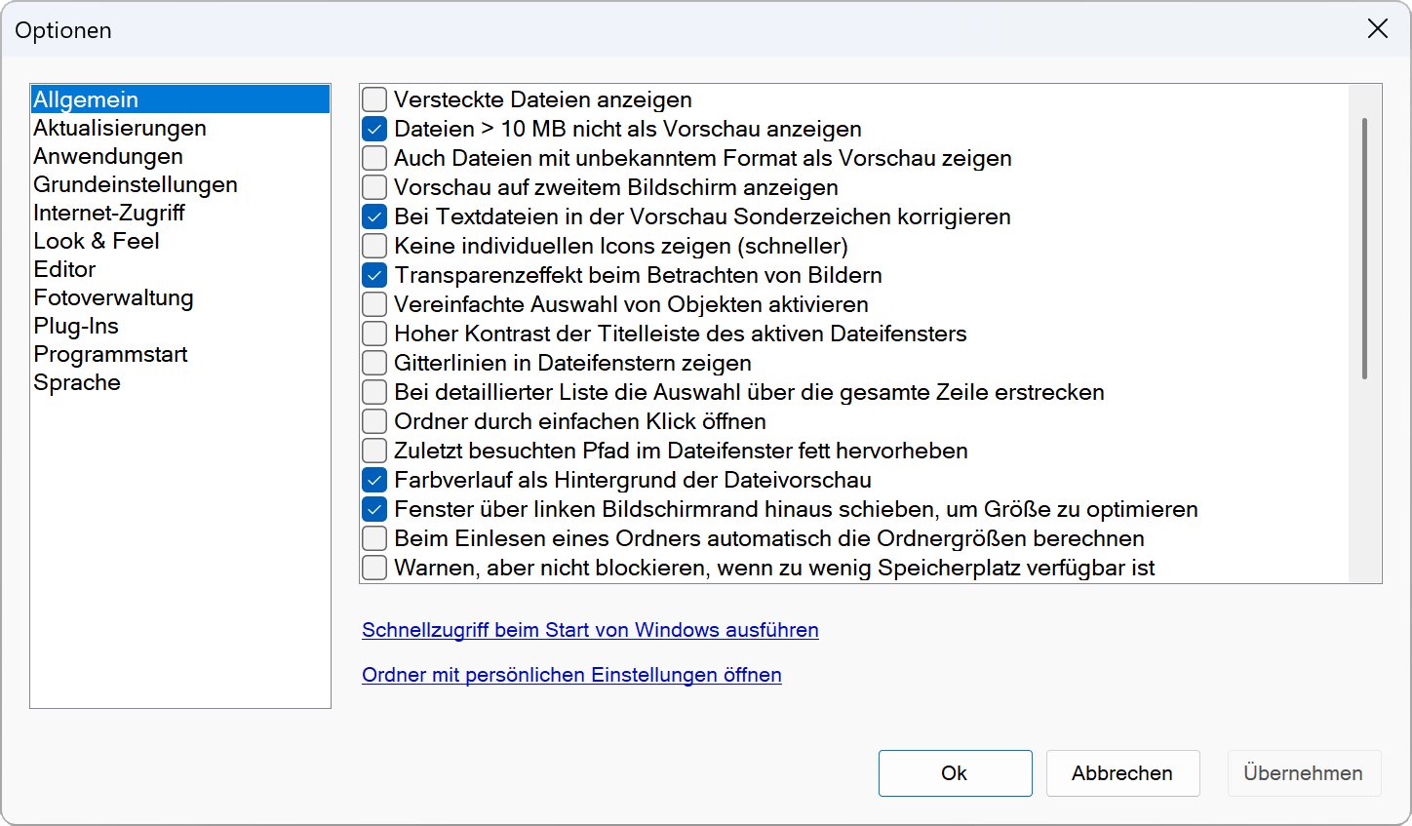Open the Look & Feel settings

[96, 241]
